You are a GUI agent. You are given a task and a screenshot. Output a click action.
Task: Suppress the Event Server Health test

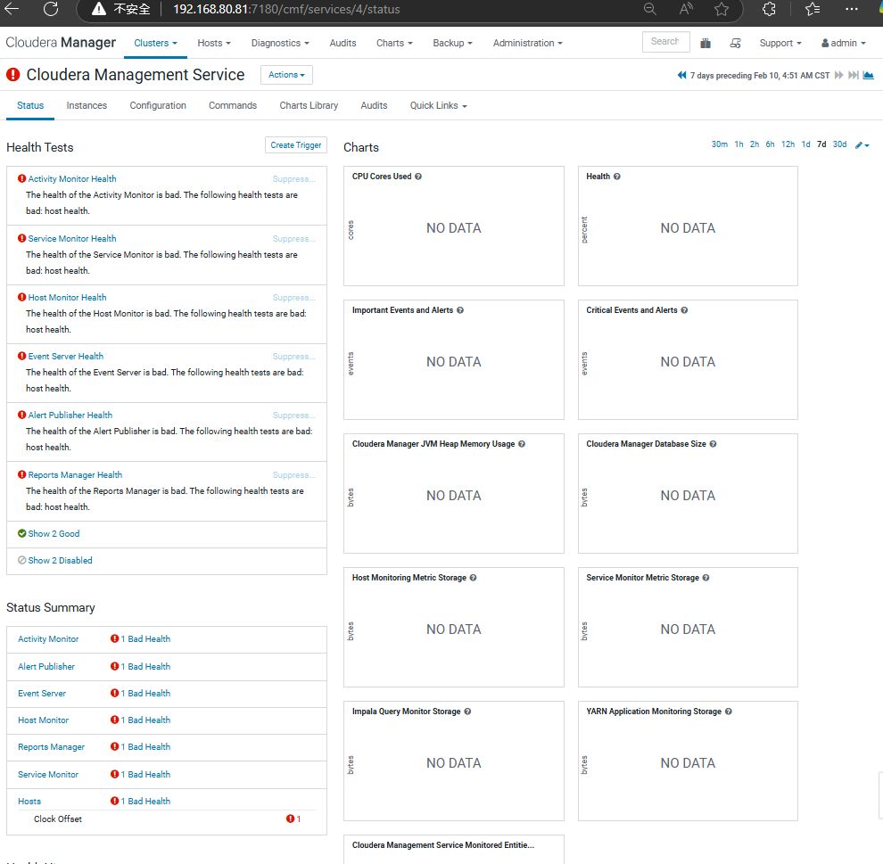click(294, 357)
